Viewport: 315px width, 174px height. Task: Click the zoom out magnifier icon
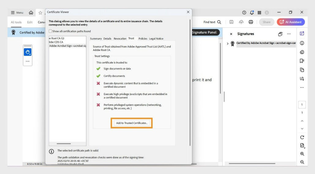[x=302, y=162]
